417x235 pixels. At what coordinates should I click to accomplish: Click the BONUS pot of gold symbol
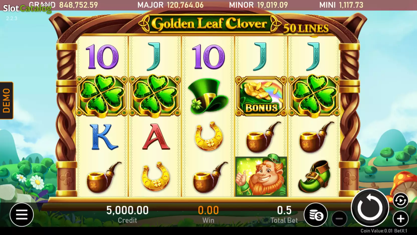(x=261, y=96)
